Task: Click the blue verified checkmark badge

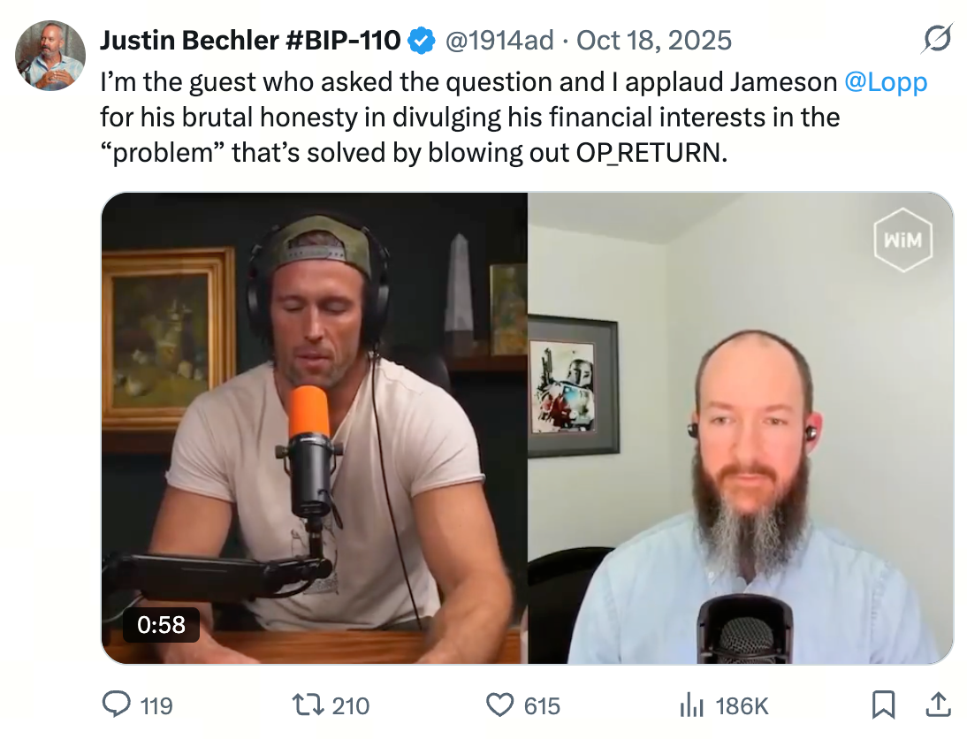Action: (422, 41)
